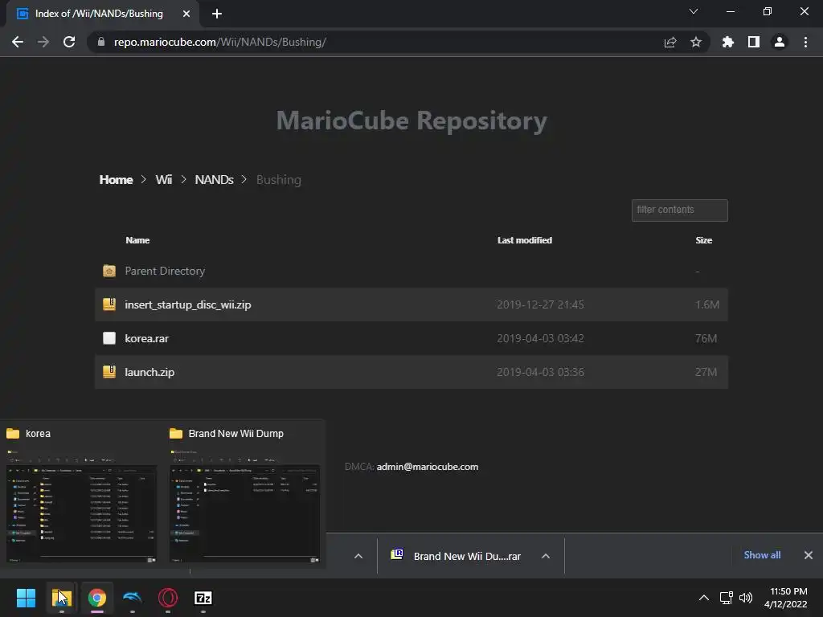Download insert_startup_disc_wii.zip
The height and width of the screenshot is (617, 823).
188,304
